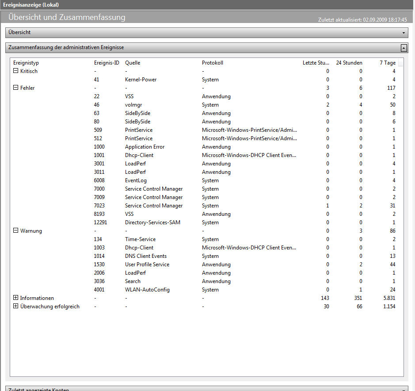Select SideBySide event 80 row
The height and width of the screenshot is (391, 415).
click(206, 122)
